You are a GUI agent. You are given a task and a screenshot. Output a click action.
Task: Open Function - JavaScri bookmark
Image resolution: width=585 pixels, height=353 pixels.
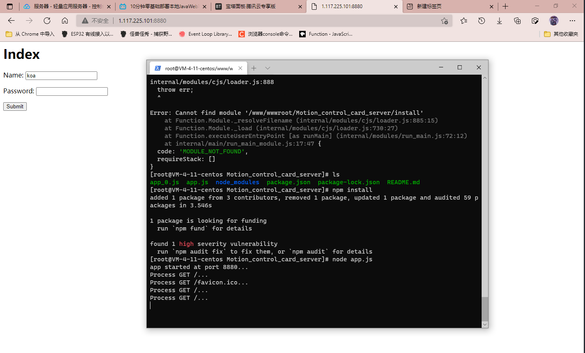click(326, 34)
